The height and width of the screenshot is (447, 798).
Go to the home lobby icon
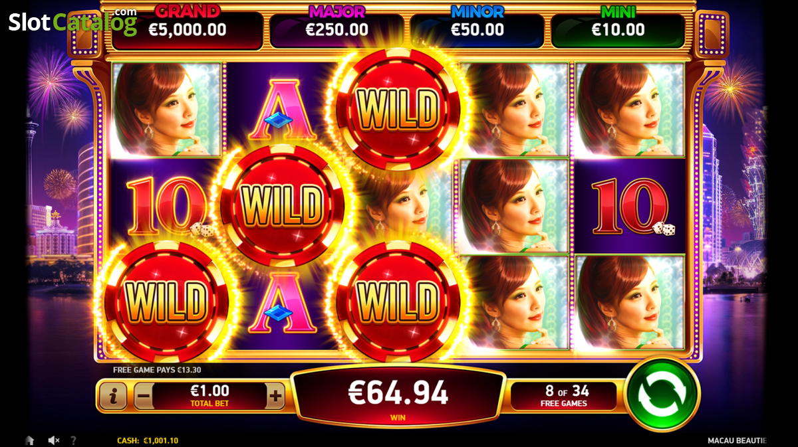tap(29, 440)
